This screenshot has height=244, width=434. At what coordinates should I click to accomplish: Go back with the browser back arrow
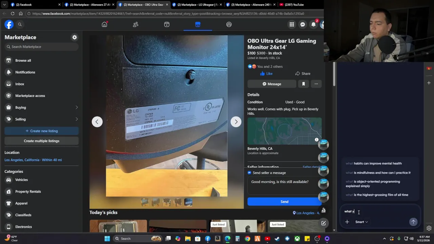[4, 14]
